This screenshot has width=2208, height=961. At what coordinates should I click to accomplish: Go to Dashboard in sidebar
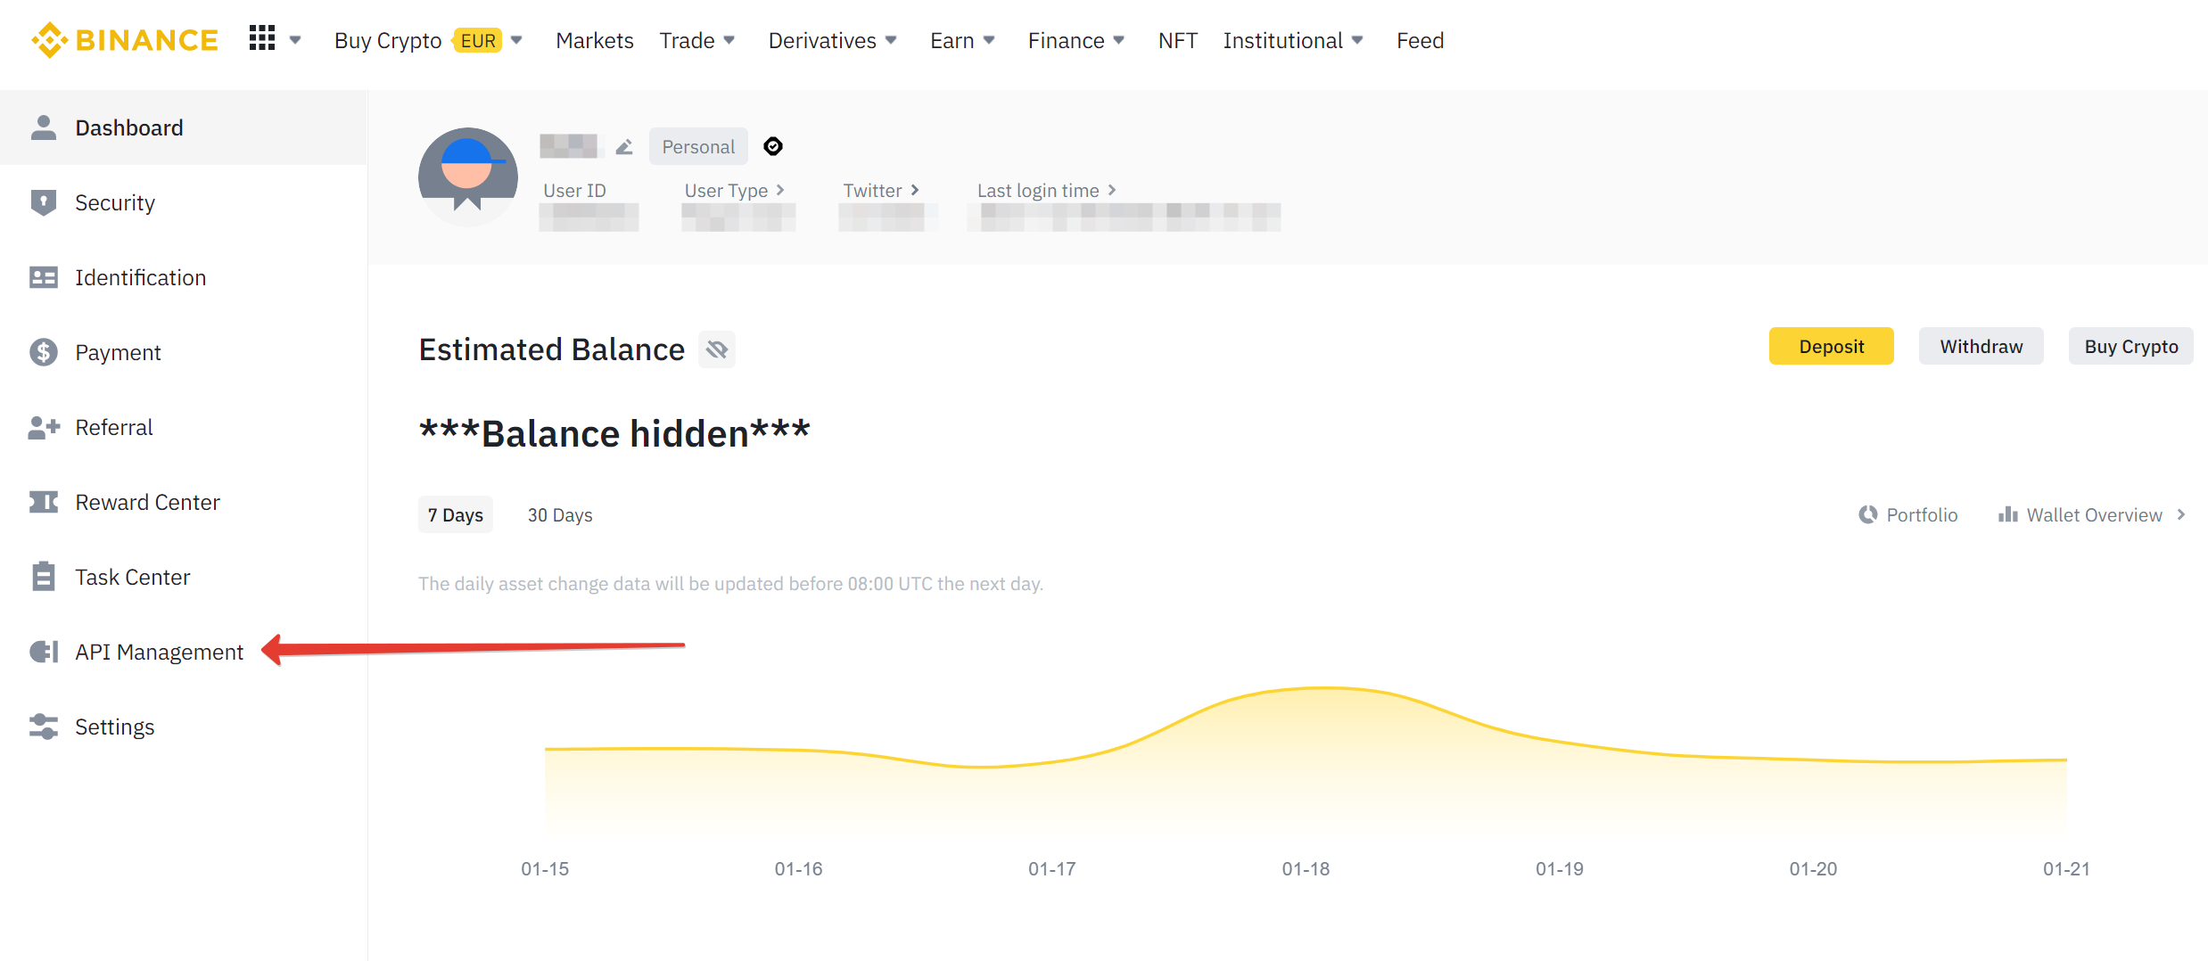183,127
